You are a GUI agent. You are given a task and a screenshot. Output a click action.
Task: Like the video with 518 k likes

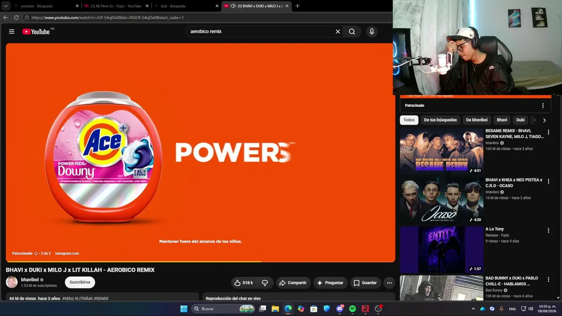(244, 283)
